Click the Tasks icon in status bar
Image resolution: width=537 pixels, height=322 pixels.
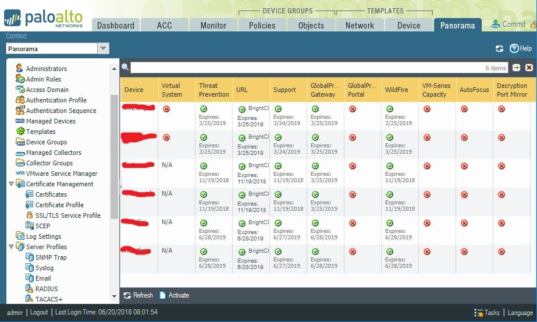point(478,313)
